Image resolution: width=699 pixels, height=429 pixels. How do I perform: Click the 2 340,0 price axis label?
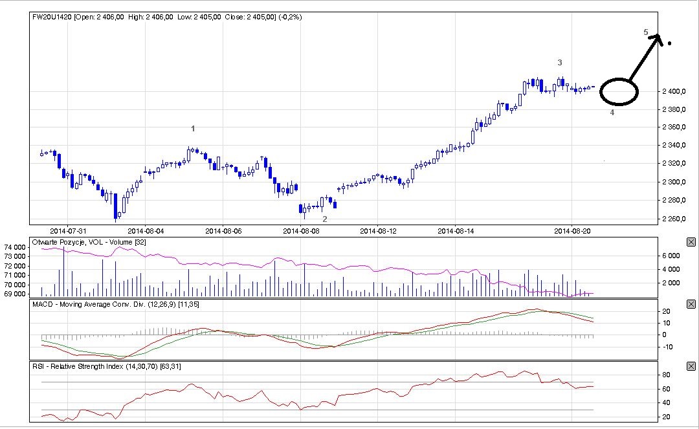point(674,145)
